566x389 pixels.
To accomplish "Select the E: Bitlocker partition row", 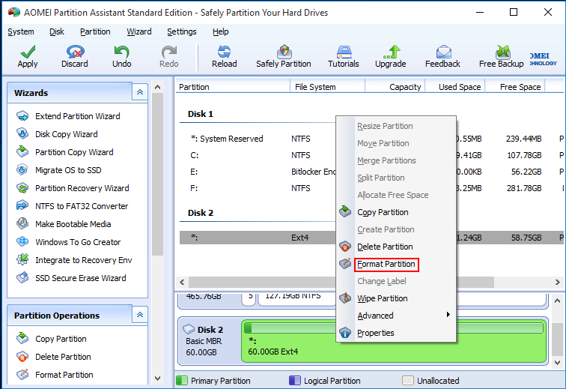I will 371,172.
